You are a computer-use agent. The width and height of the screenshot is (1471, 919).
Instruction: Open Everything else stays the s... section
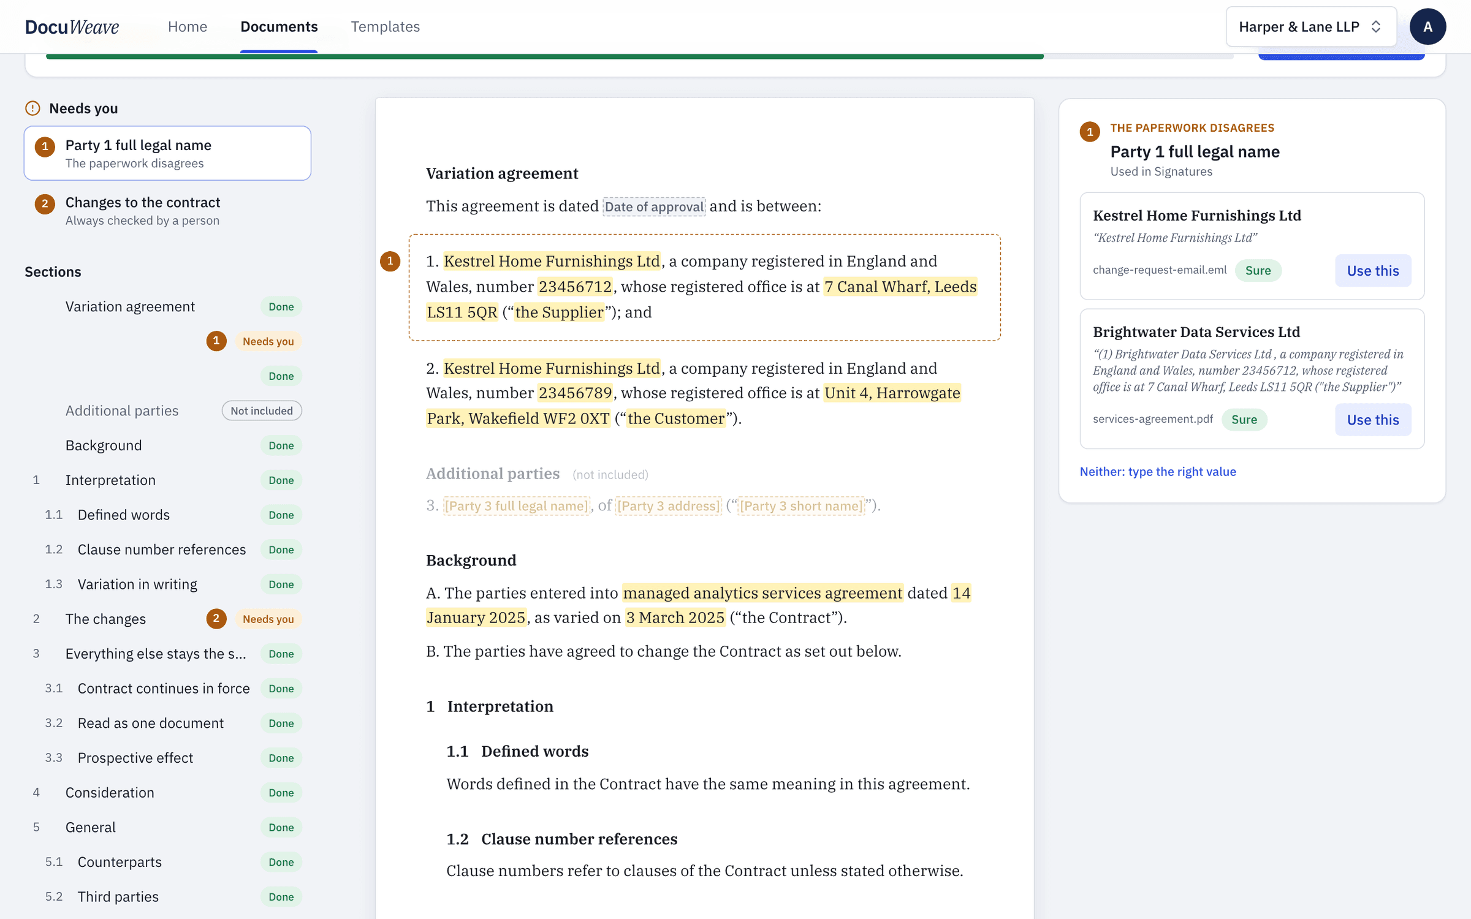(x=167, y=654)
